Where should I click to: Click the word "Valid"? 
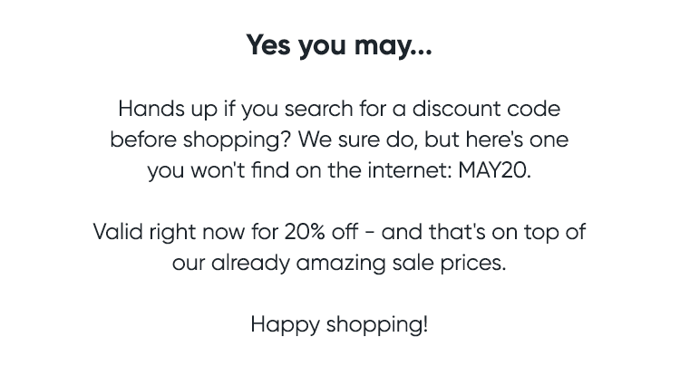click(x=117, y=232)
